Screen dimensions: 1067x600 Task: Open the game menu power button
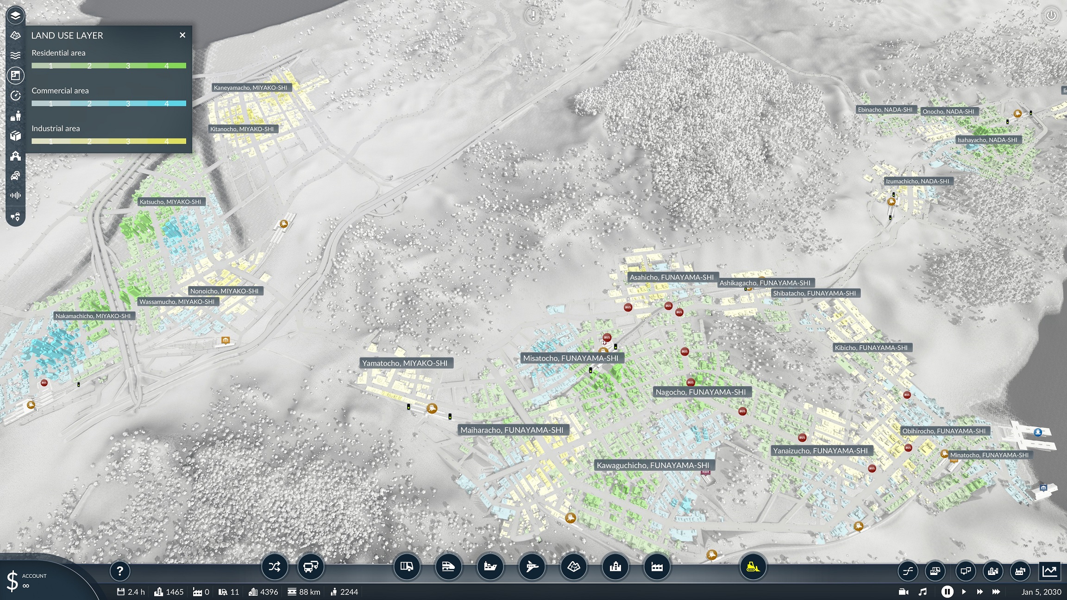coord(1051,15)
